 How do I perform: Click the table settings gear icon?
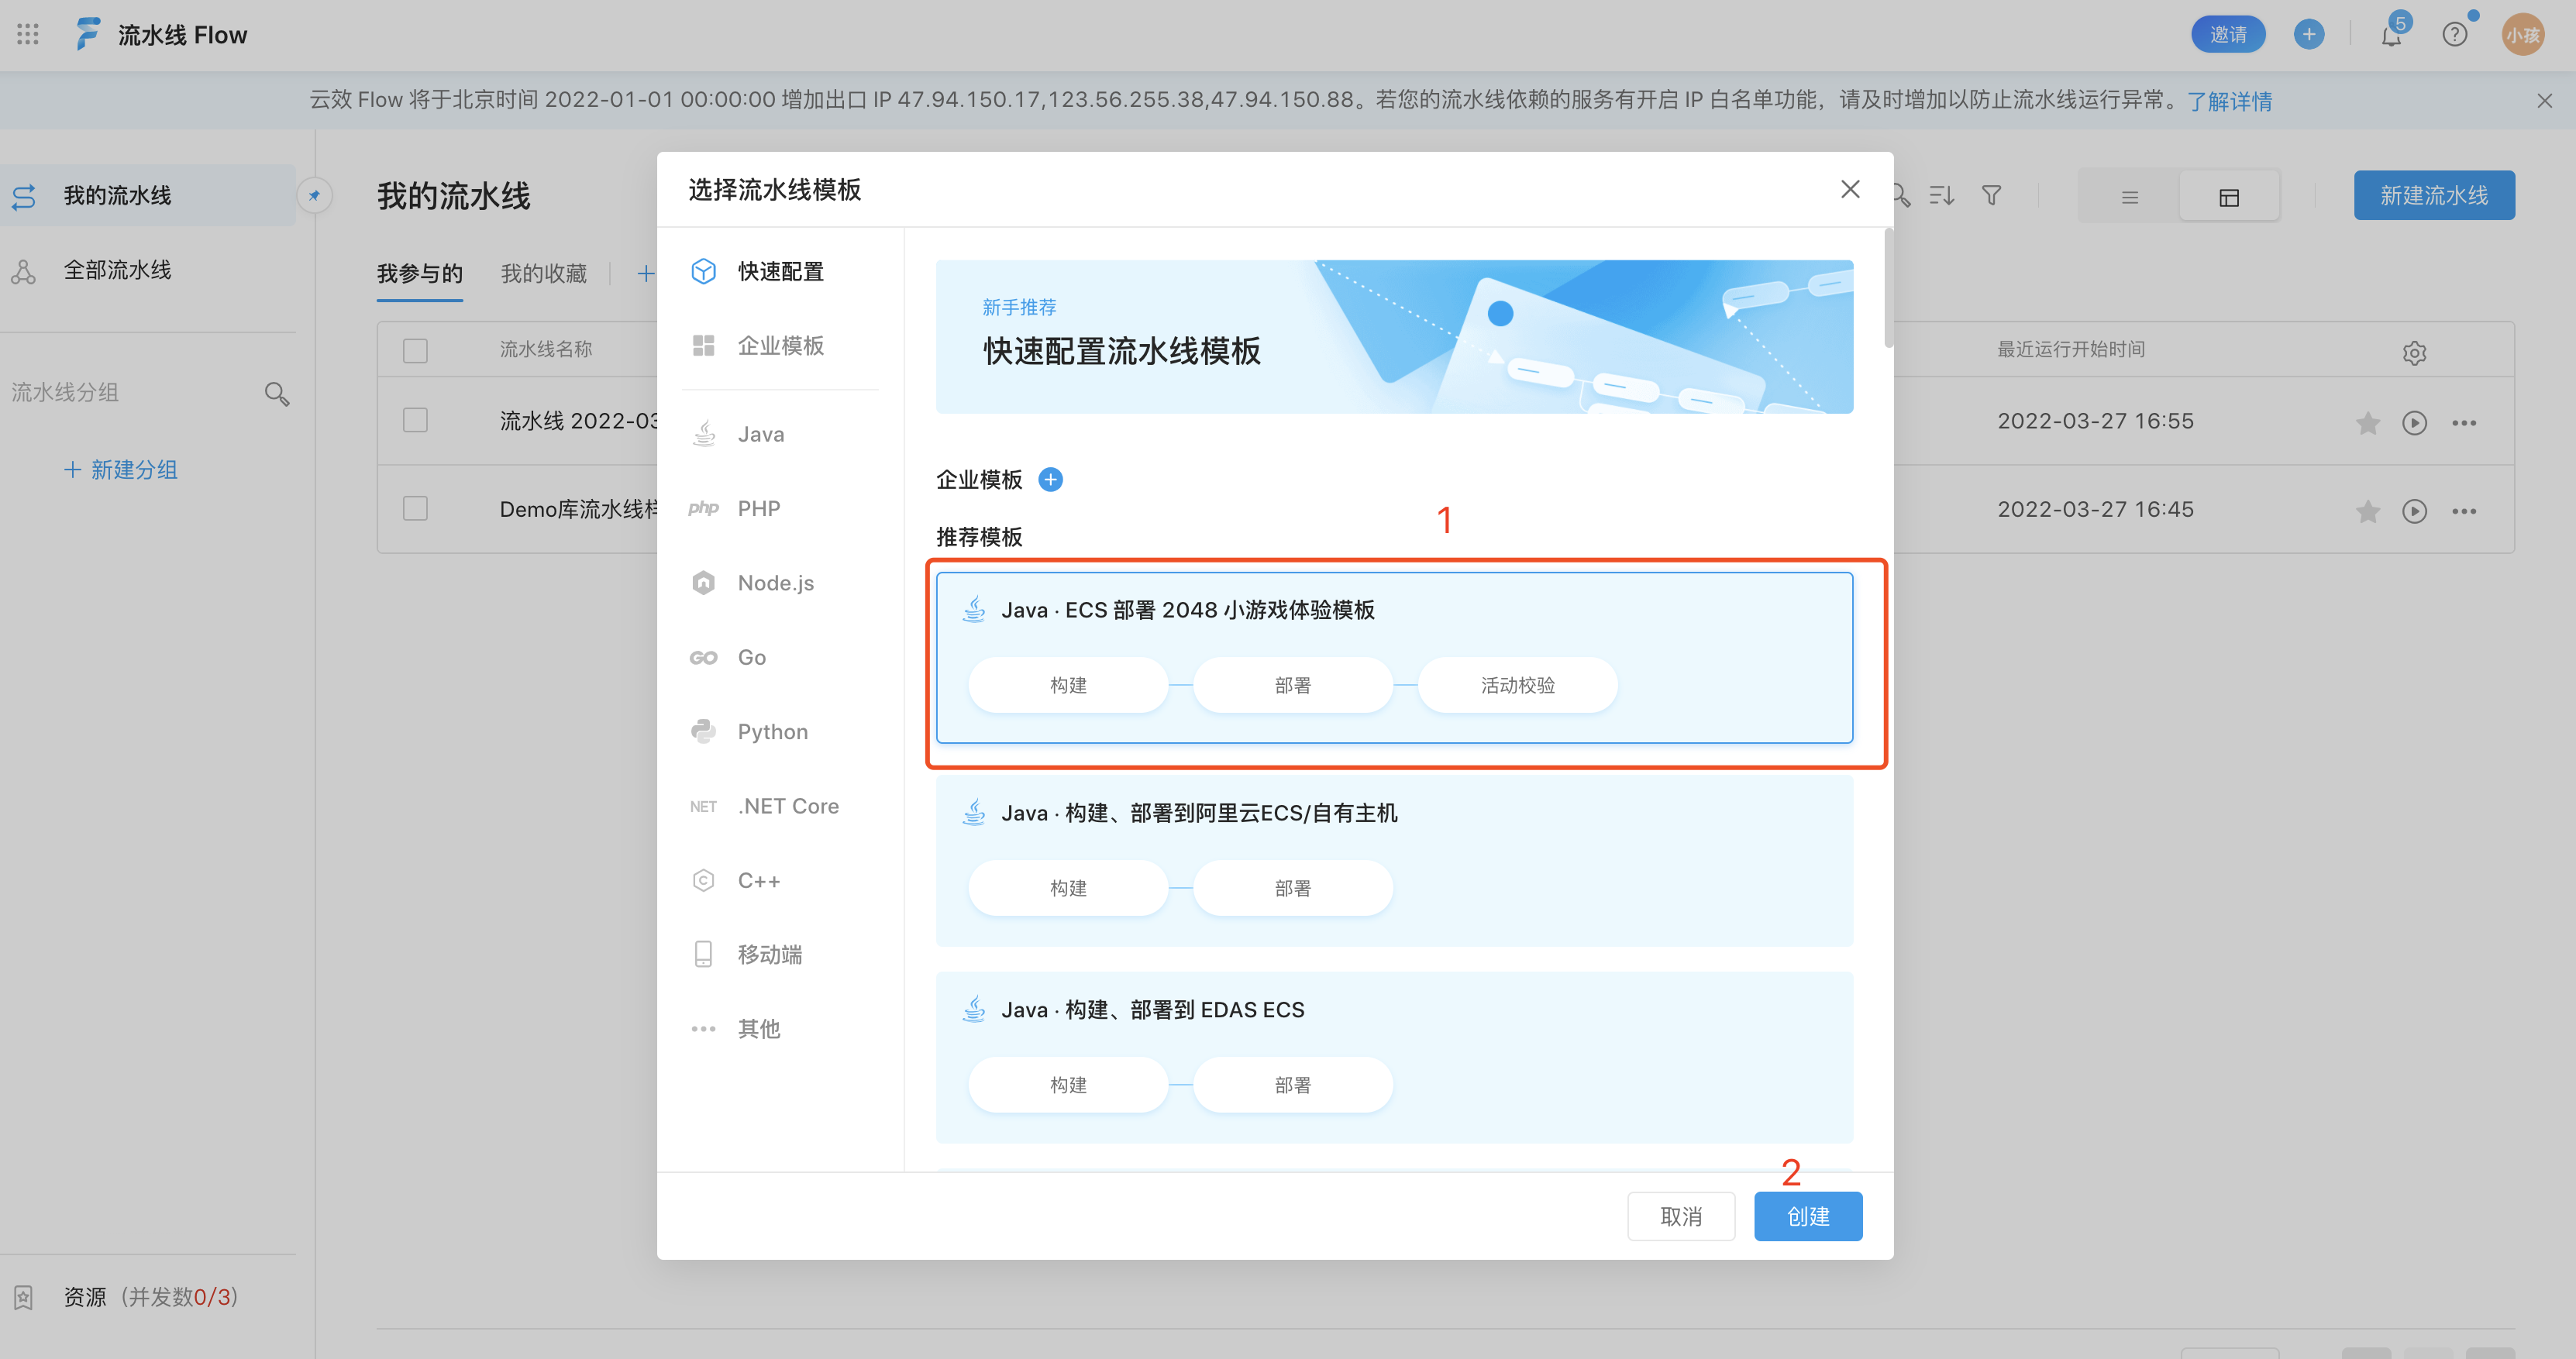[x=2414, y=352]
